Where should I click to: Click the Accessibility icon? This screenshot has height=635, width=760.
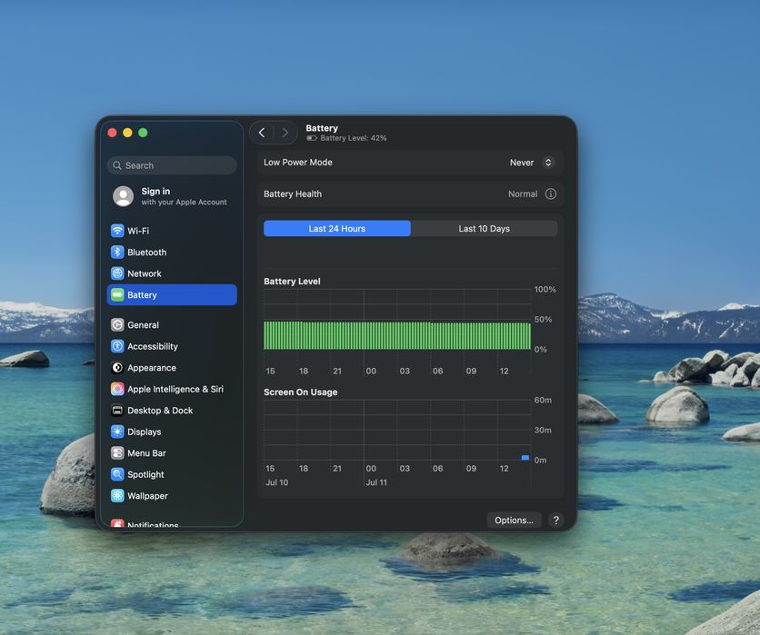point(117,346)
